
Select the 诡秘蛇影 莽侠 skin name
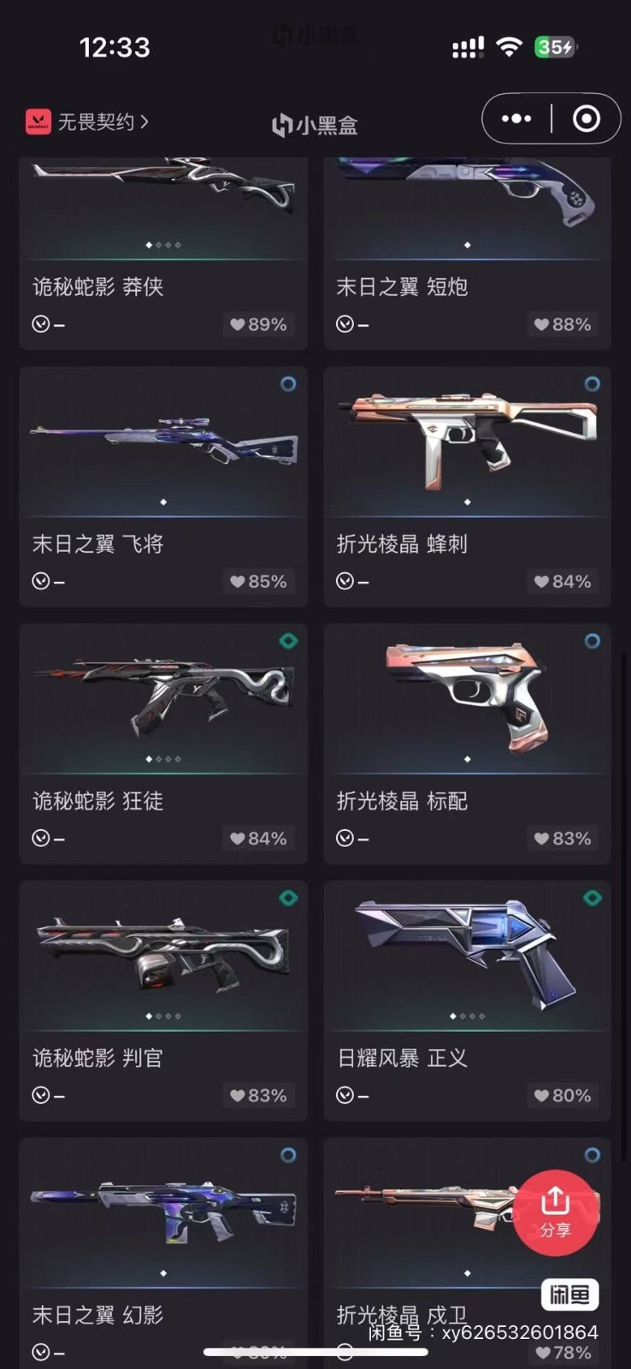[x=97, y=287]
